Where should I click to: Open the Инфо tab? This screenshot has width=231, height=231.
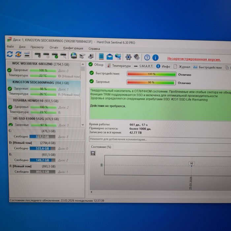tap(163, 67)
